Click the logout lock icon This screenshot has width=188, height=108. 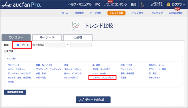169,5
